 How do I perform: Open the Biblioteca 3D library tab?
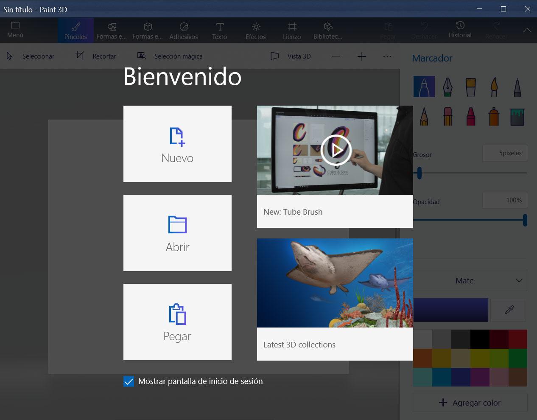(x=328, y=31)
